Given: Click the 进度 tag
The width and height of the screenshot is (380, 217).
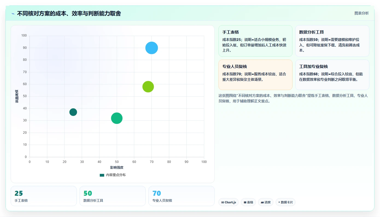Looking at the screenshot, I should point(265,202).
